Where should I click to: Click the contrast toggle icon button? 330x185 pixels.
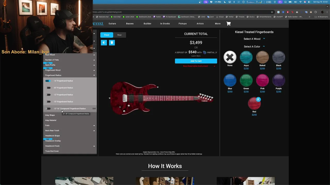coord(104,43)
